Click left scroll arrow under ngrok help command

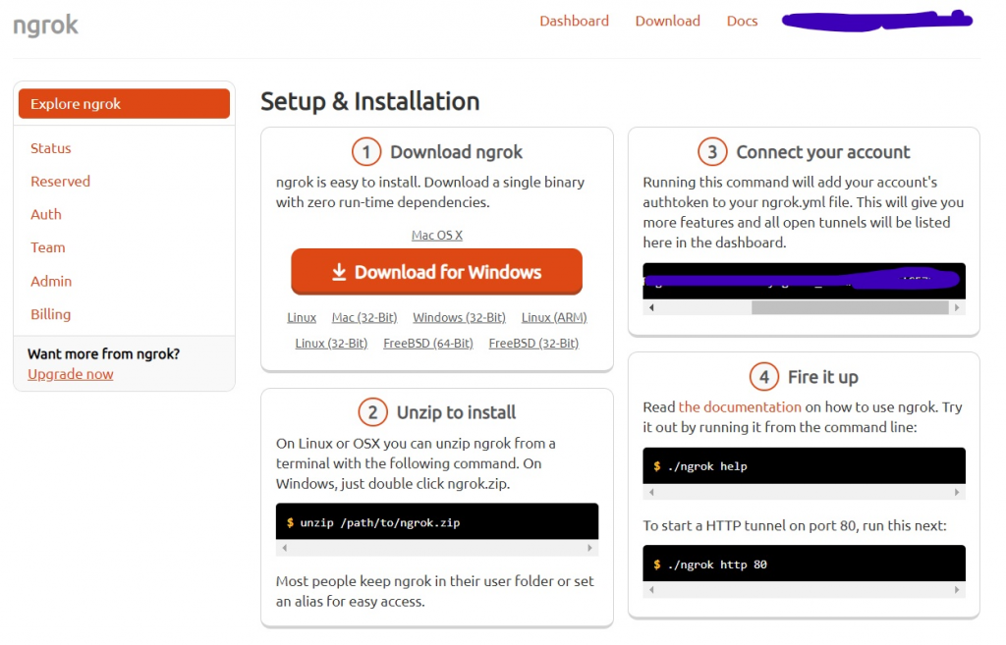click(x=652, y=493)
